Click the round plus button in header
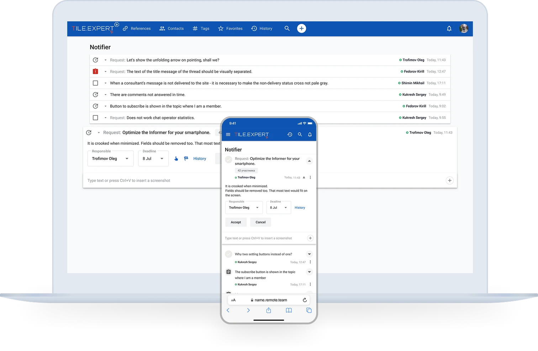 coord(301,28)
